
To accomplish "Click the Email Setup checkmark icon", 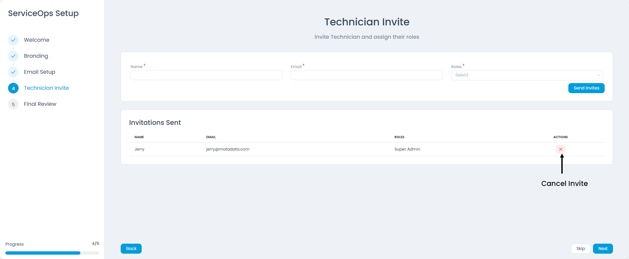I will [x=13, y=72].
